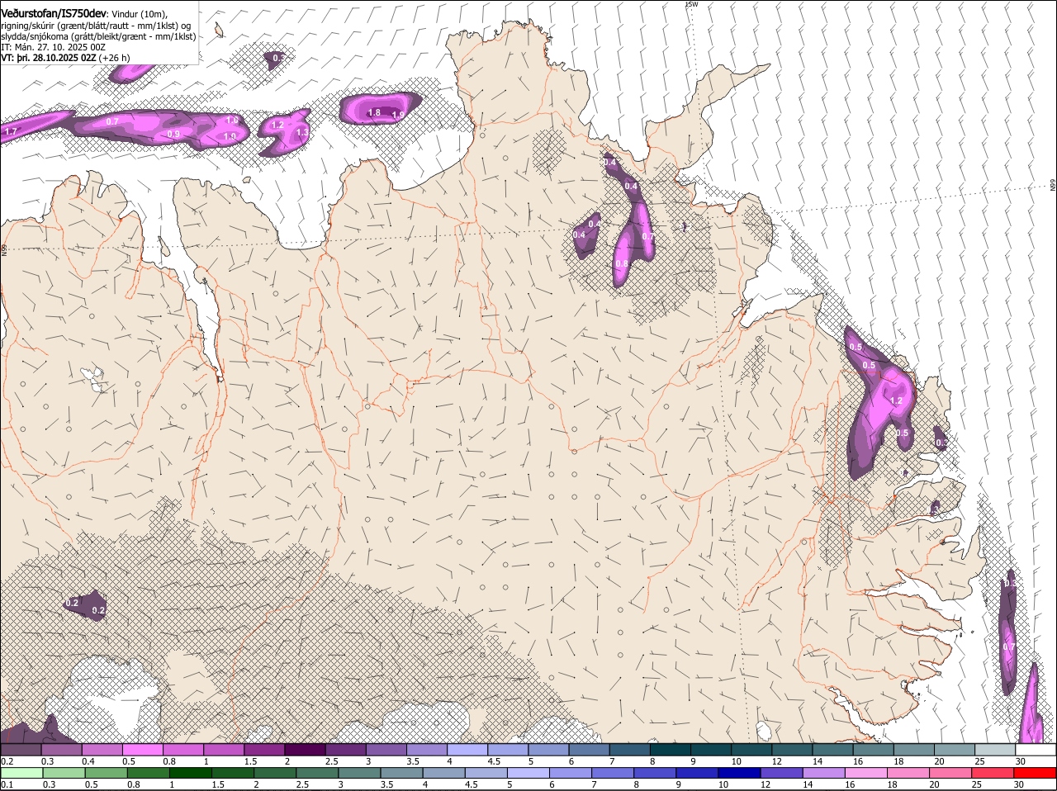Click the 'N99' latitude label on the left edge

(x=4, y=249)
